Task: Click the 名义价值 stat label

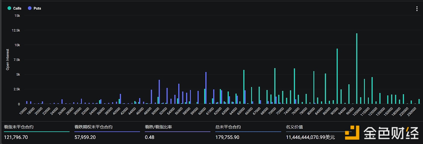Action: tap(294, 127)
